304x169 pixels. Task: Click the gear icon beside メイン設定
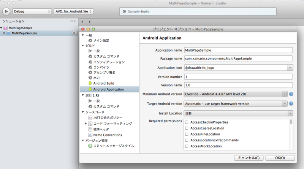coord(90,41)
